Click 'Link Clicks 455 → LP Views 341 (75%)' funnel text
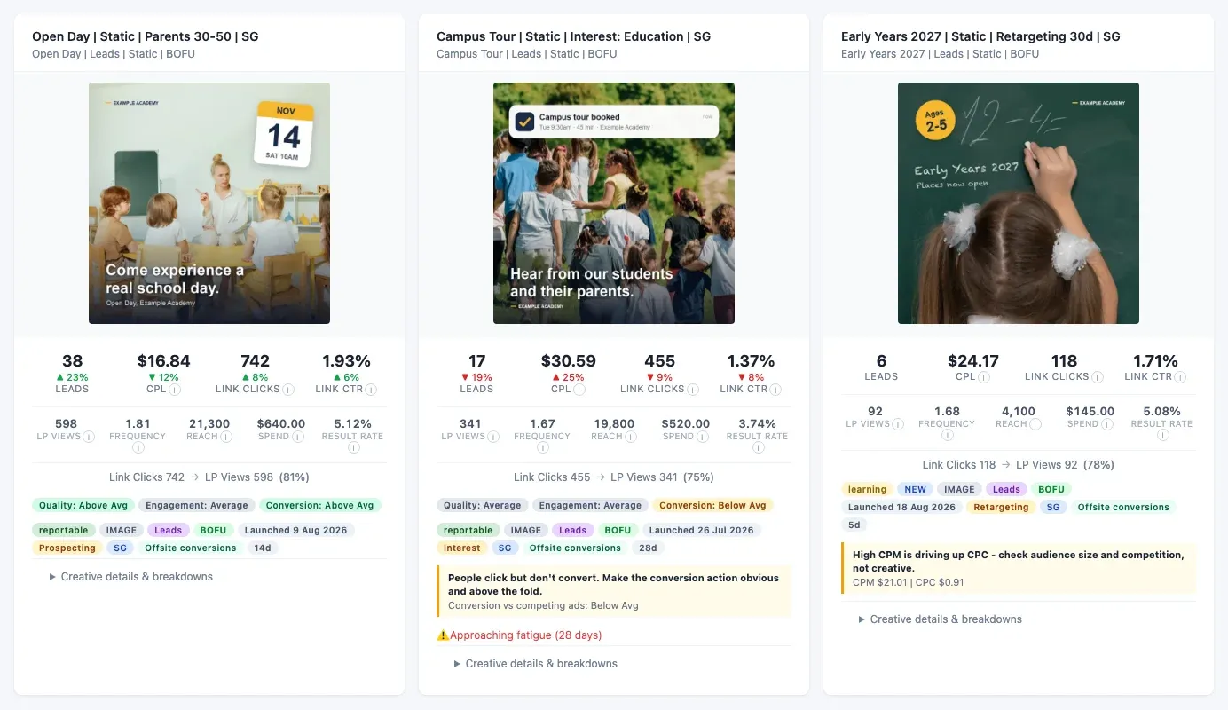 coord(614,477)
